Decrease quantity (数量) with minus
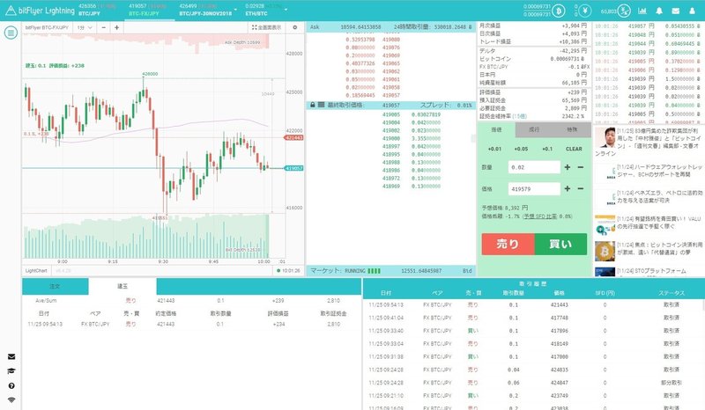Image resolution: width=705 pixels, height=410 pixels. click(x=581, y=167)
